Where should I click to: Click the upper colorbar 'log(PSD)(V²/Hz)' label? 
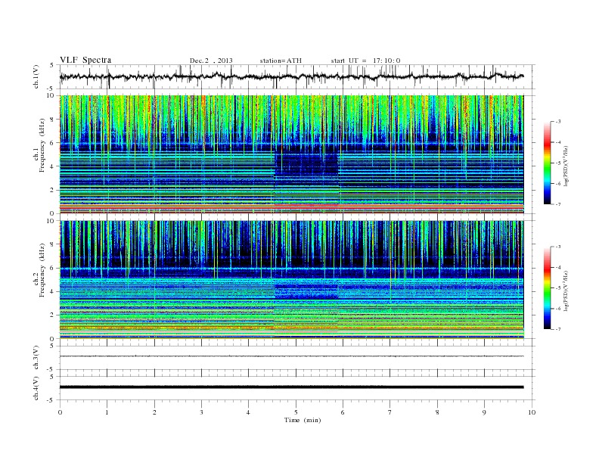pyautogui.click(x=567, y=166)
